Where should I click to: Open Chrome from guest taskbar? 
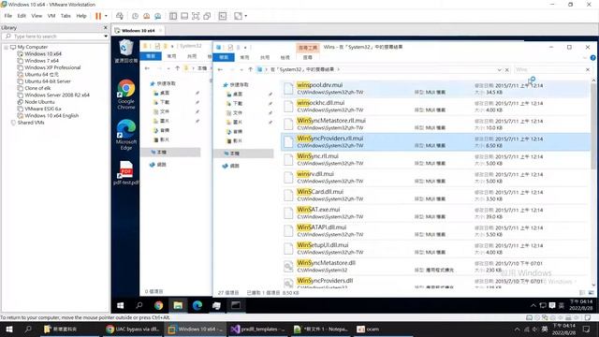(x=158, y=305)
